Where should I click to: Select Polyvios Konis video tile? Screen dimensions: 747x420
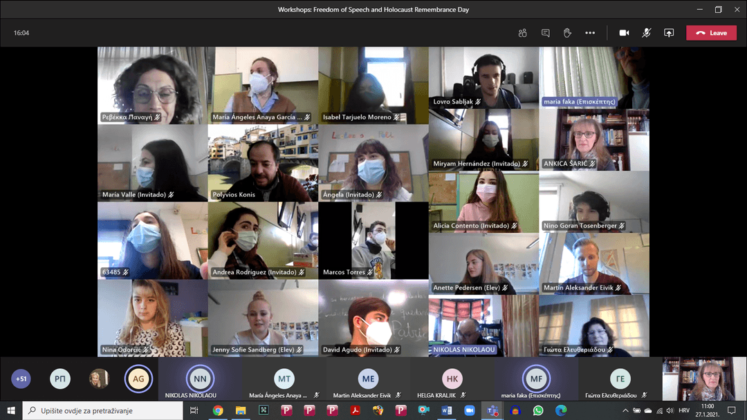263,163
